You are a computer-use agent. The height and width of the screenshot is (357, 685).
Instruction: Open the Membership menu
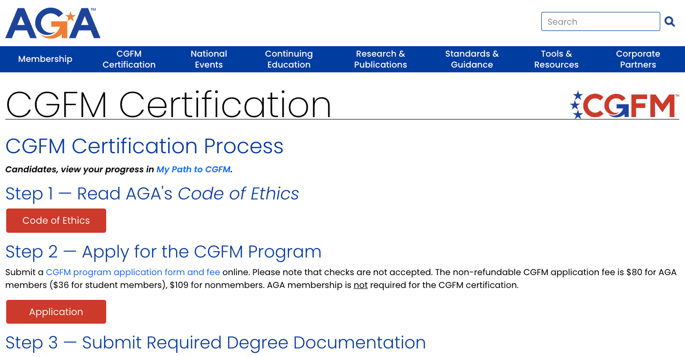click(x=45, y=59)
